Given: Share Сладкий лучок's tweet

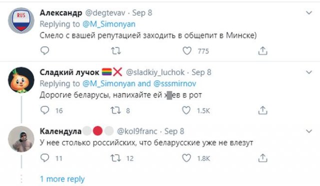Looking at the screenshot, I should [x=262, y=110].
